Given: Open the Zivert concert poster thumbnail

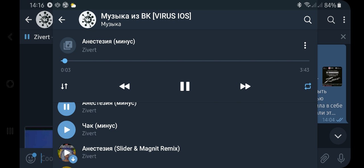Looking at the screenshot, I should tap(332, 77).
